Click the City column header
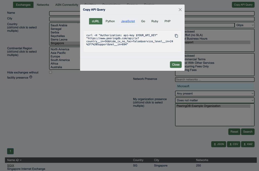Screen dimensions: 259x171 click(156, 160)
